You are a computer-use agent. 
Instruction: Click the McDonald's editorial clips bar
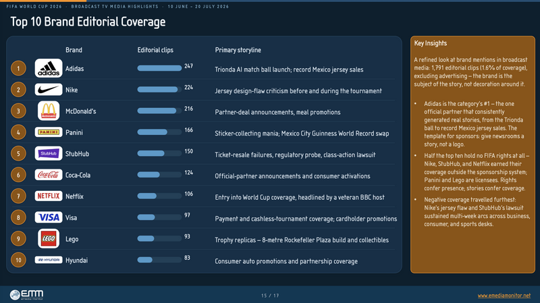[159, 111]
